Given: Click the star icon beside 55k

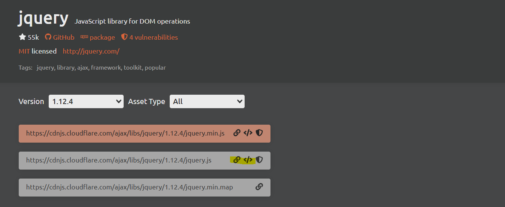Looking at the screenshot, I should pyautogui.click(x=22, y=37).
